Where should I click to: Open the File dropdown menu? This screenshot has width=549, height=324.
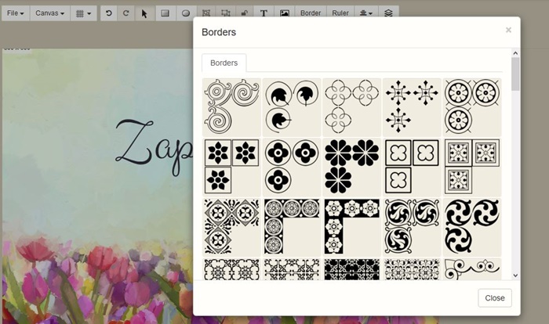click(15, 13)
